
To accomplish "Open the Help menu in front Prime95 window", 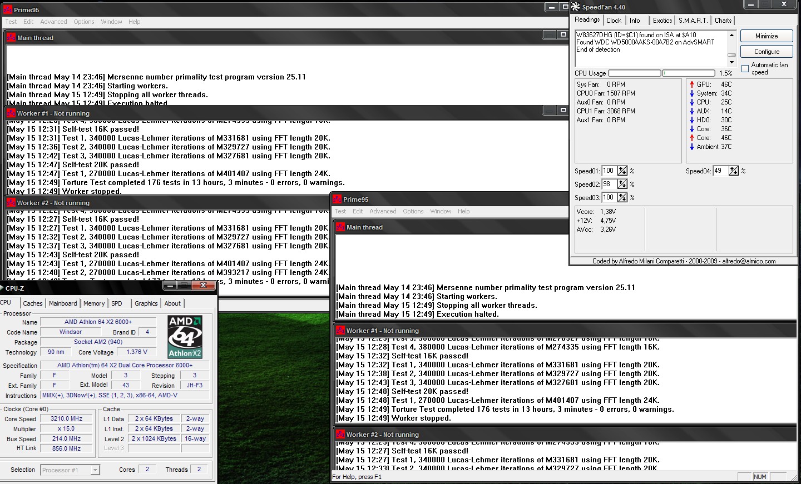I will (464, 211).
